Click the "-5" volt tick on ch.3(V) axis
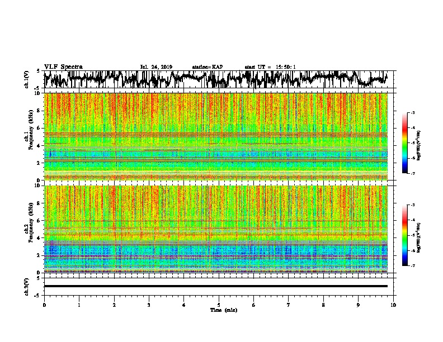The height and width of the screenshot is (342, 443). 37,296
